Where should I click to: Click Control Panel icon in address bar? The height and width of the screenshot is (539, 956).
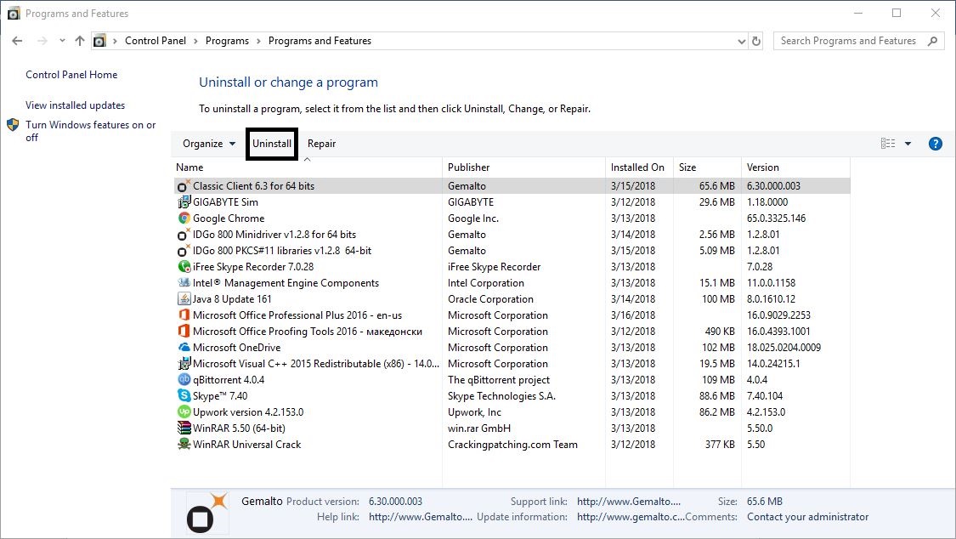point(99,41)
